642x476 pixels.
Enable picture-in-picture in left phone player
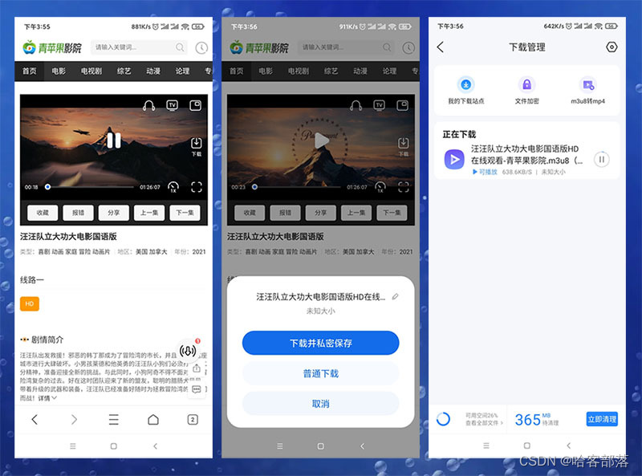pos(196,105)
